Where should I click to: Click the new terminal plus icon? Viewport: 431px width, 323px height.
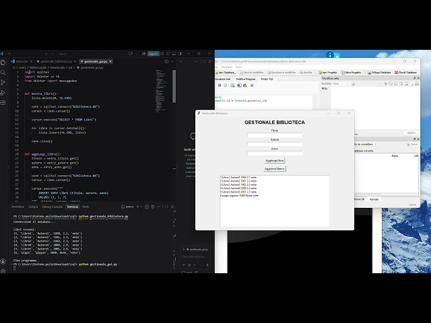[137, 207]
